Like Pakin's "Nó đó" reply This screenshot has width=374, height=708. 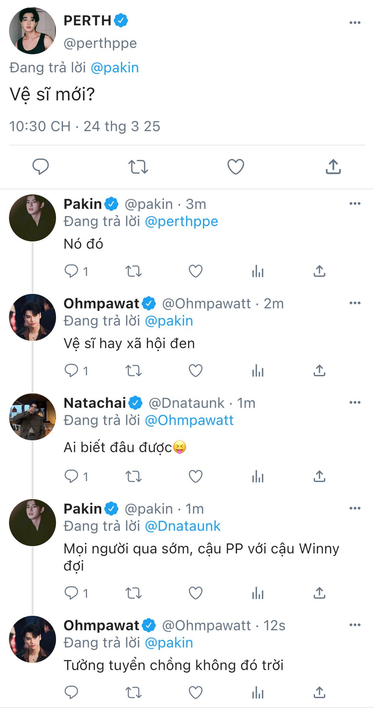click(x=195, y=271)
